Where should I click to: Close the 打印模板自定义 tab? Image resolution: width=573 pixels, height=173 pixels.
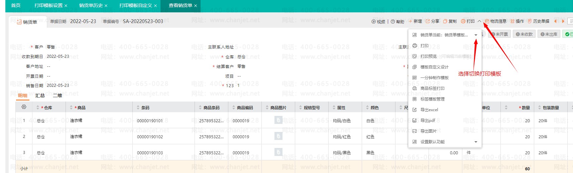coord(155,6)
